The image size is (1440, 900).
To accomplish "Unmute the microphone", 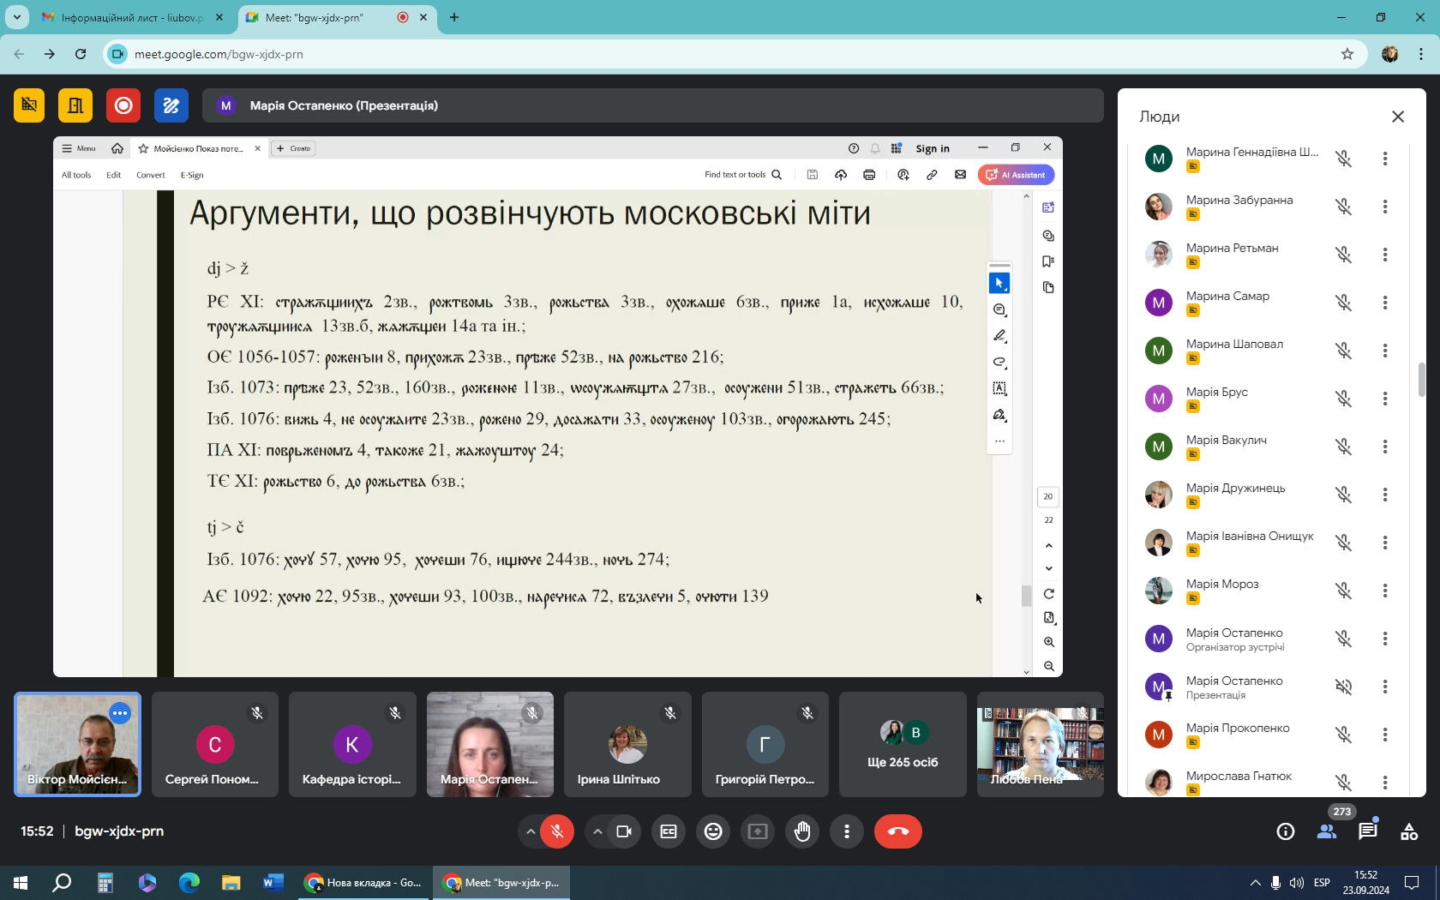I will [557, 831].
